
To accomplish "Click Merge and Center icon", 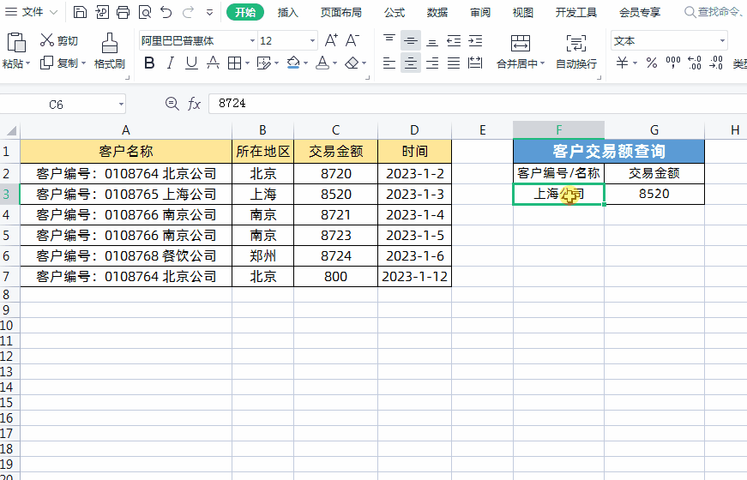I will (x=521, y=43).
